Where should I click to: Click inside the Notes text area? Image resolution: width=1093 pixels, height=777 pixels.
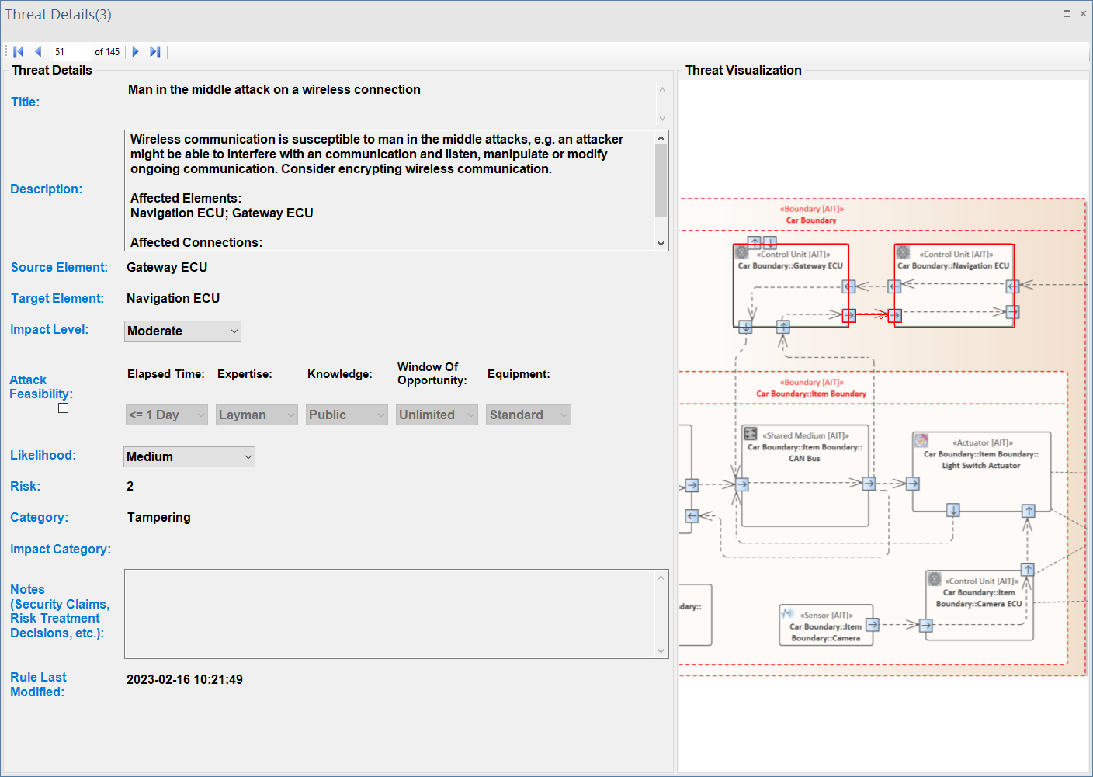(x=390, y=614)
